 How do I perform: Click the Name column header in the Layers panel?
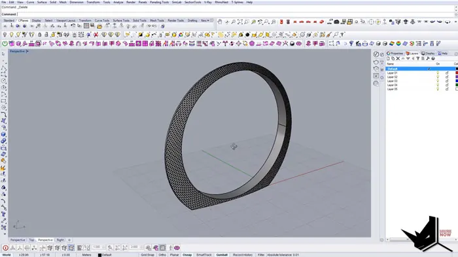(x=391, y=64)
